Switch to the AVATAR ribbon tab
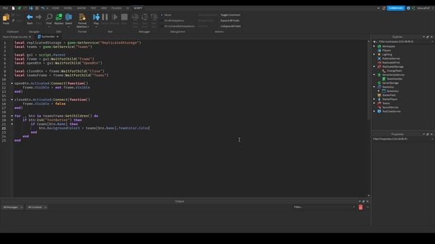435x244 pixels. (x=82, y=8)
